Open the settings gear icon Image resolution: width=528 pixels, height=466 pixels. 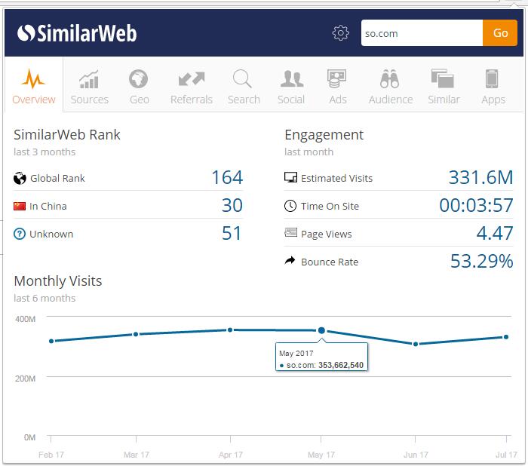coord(341,33)
